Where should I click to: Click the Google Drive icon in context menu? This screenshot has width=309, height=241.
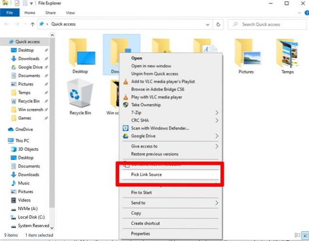pos(125,136)
